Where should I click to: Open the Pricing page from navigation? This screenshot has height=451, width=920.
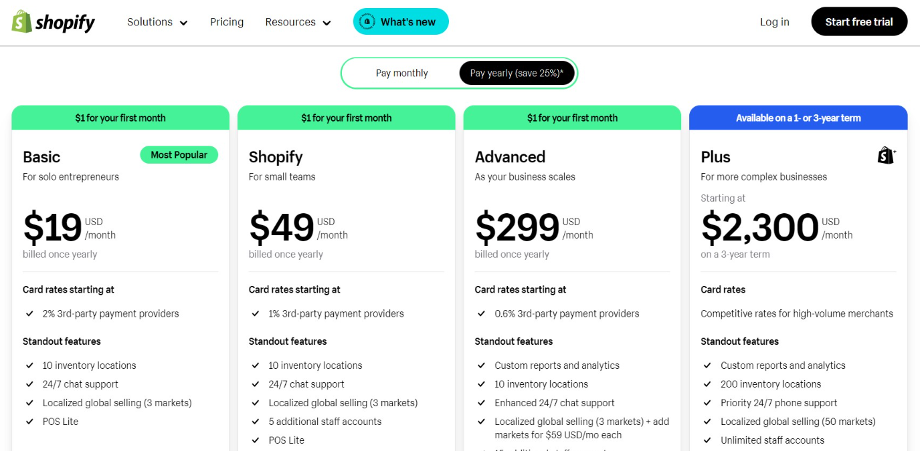227,22
